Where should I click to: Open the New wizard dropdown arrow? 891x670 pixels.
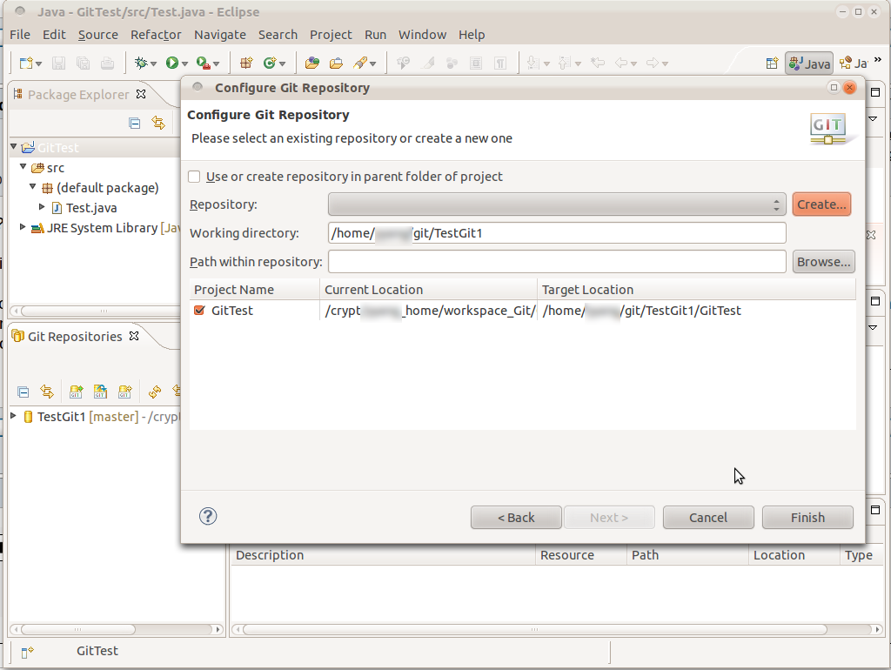38,64
